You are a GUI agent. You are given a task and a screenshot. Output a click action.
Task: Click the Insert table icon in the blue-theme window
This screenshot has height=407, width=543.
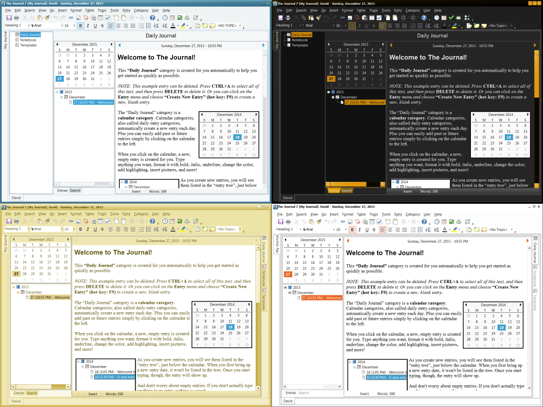(x=100, y=17)
